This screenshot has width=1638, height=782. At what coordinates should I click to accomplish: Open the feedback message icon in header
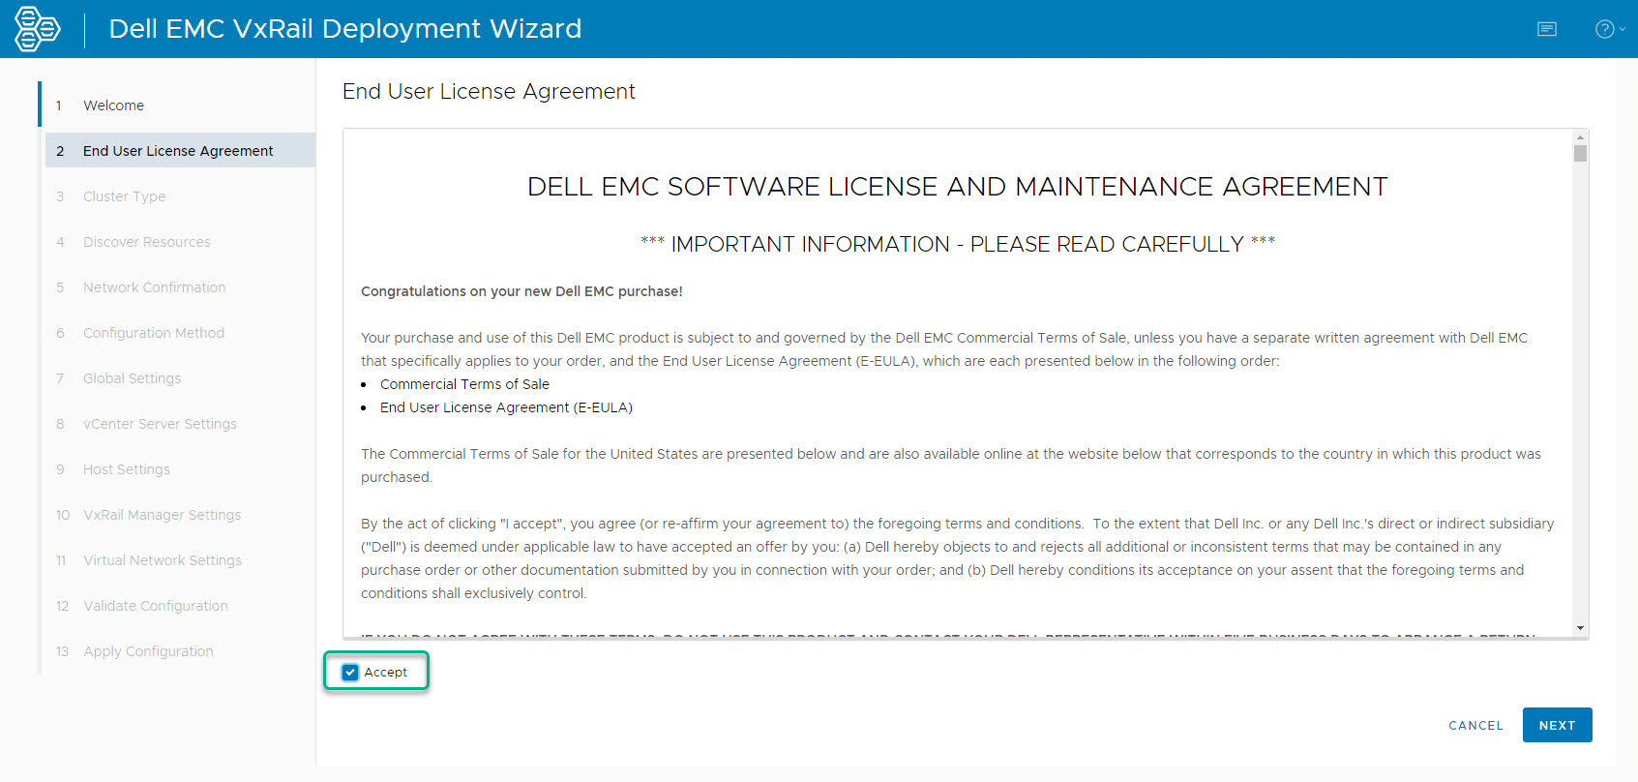(x=1547, y=29)
